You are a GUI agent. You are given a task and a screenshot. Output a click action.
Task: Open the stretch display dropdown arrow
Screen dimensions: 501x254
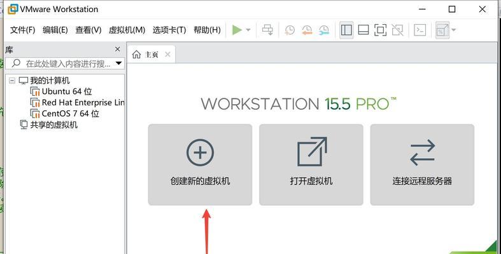[x=453, y=30]
